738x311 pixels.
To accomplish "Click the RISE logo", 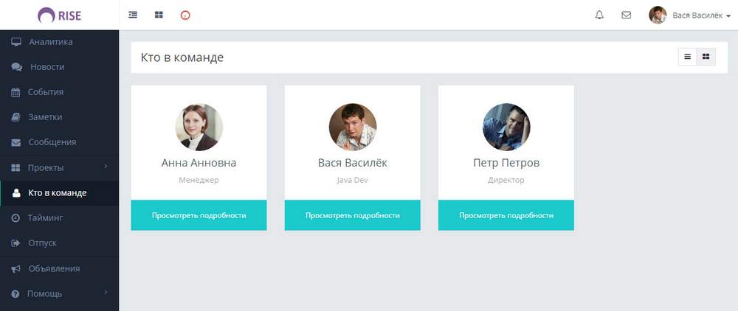I will click(x=59, y=15).
